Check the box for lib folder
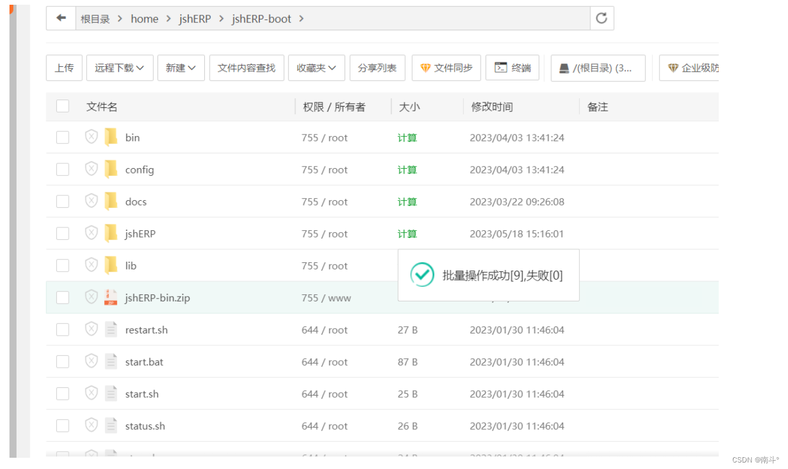This screenshot has width=788, height=469. (x=63, y=265)
